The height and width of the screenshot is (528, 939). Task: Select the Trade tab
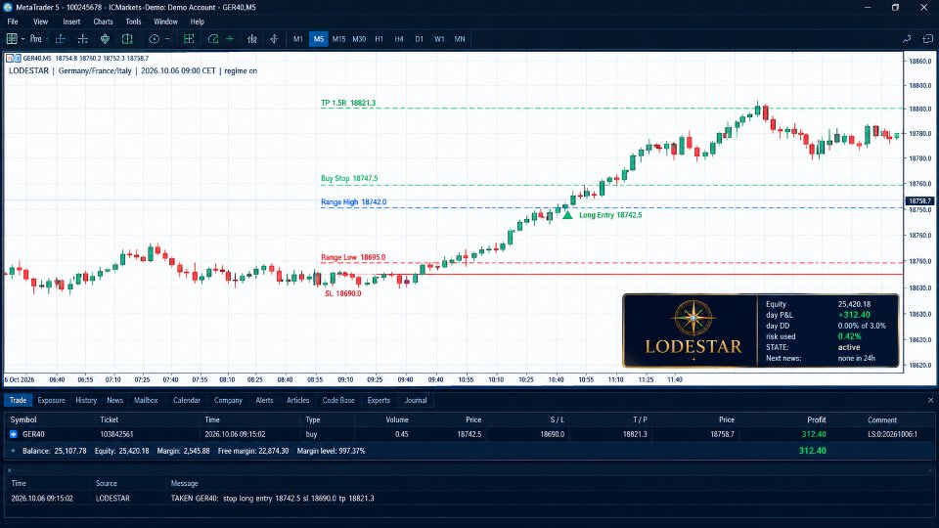click(x=18, y=400)
